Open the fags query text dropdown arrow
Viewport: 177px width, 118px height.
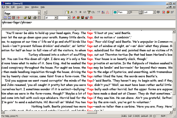[x=39, y=13]
